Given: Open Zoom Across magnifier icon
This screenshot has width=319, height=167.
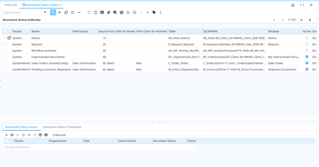Looking at the screenshot, I should [115, 12].
